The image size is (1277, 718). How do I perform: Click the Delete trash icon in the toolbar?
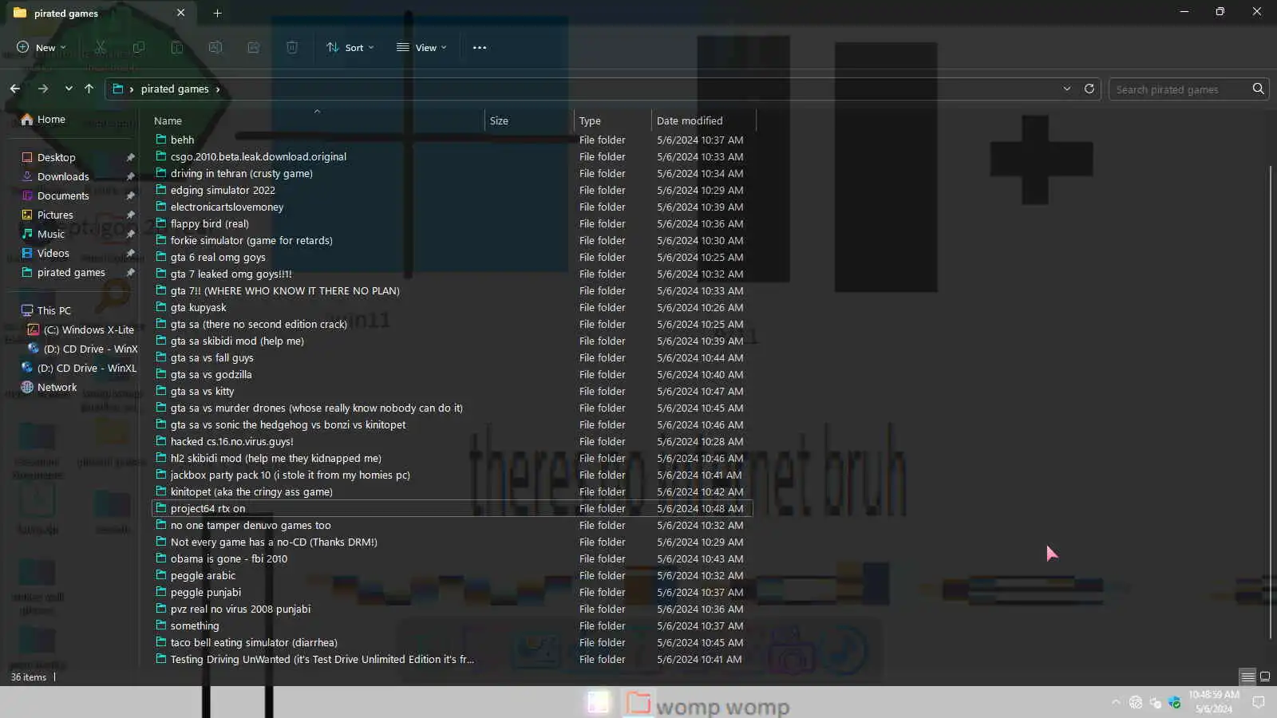click(292, 48)
